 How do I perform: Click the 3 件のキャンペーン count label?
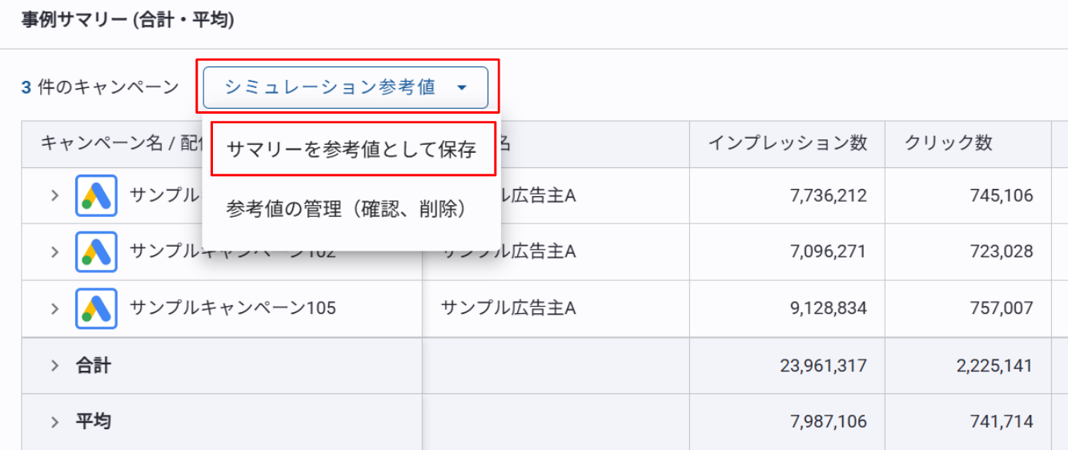(x=100, y=87)
